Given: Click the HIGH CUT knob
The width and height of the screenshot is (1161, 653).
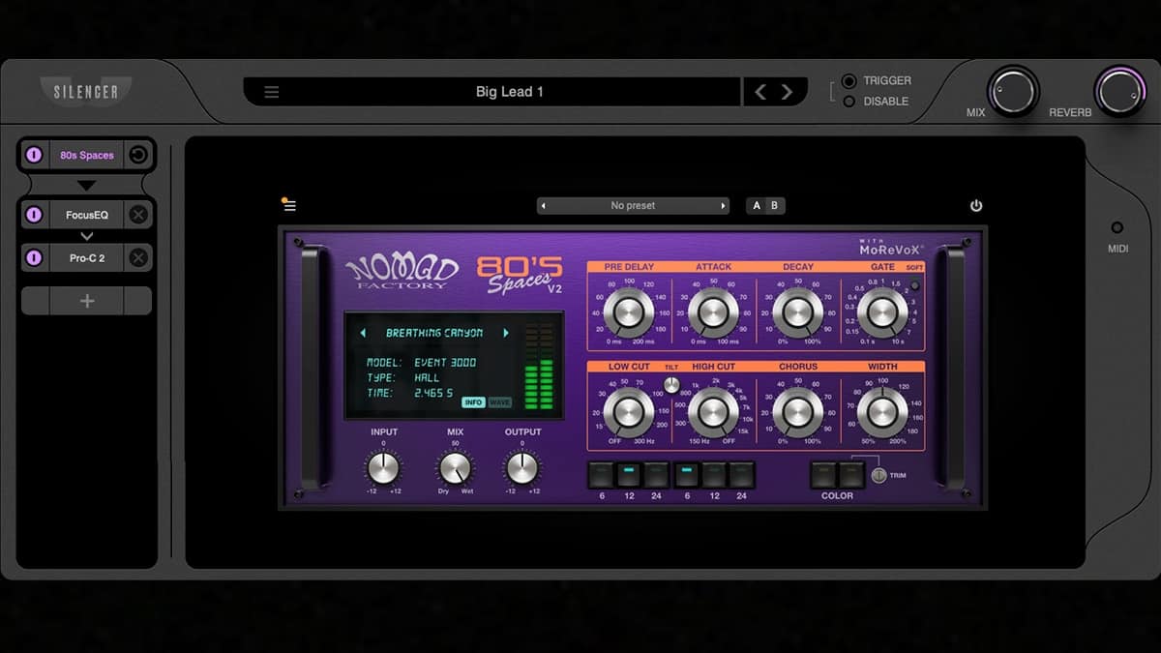Looking at the screenshot, I should [713, 412].
